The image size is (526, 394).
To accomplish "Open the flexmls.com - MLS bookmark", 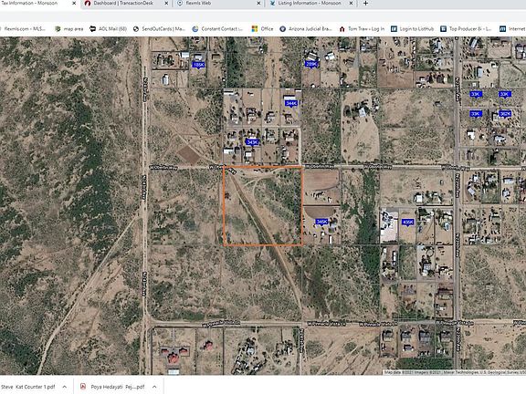I will pos(23,29).
